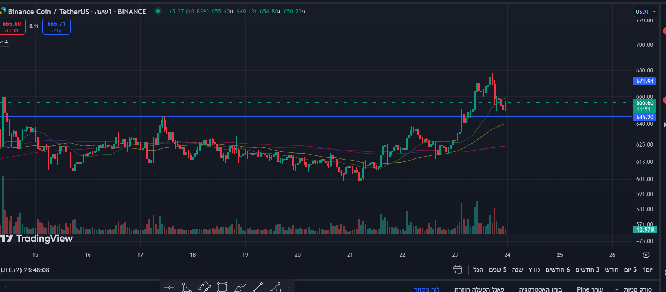Click the blue buy button at 655.71
This screenshot has width=666, height=292.
57,26
